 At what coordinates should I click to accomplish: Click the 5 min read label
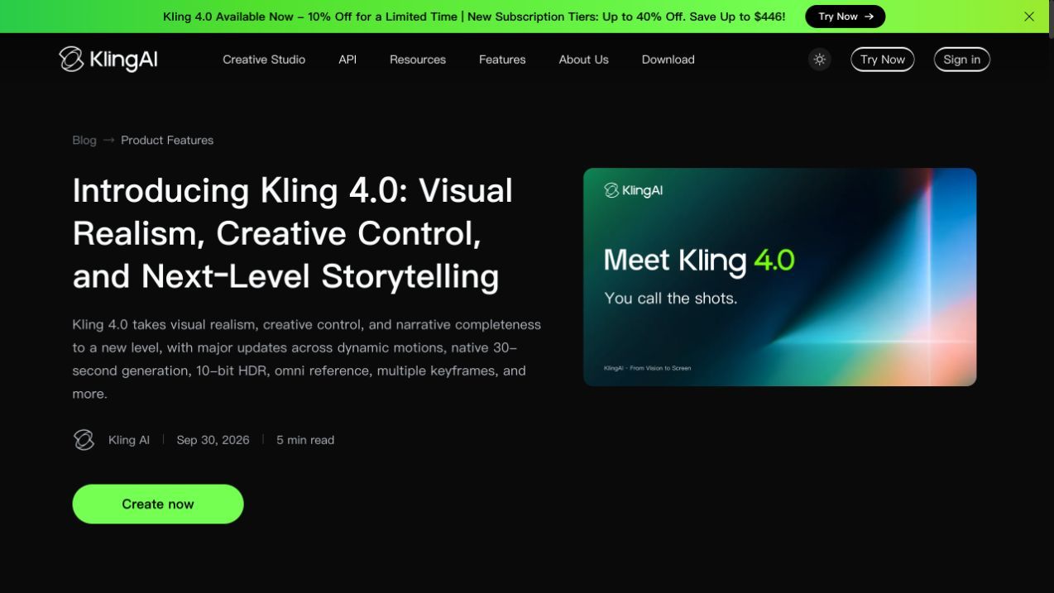[x=305, y=440]
